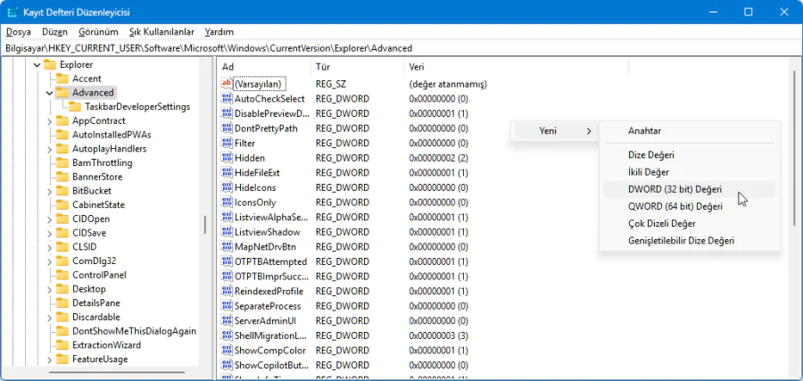Click the folder icon of TaskbarDeveloperSettings

(75, 106)
